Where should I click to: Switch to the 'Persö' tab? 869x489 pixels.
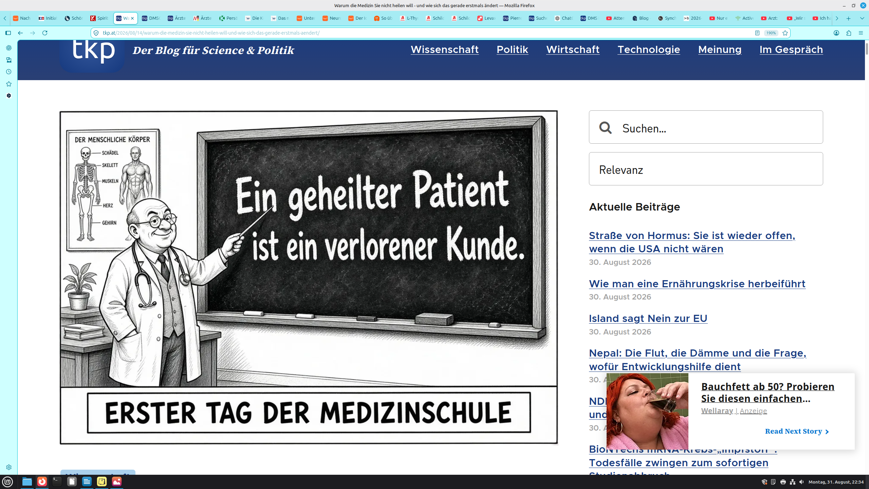tap(228, 18)
